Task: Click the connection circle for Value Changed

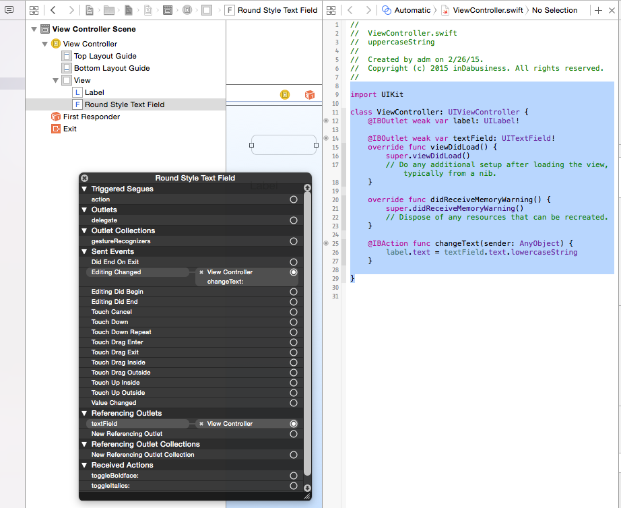Action: 294,403
